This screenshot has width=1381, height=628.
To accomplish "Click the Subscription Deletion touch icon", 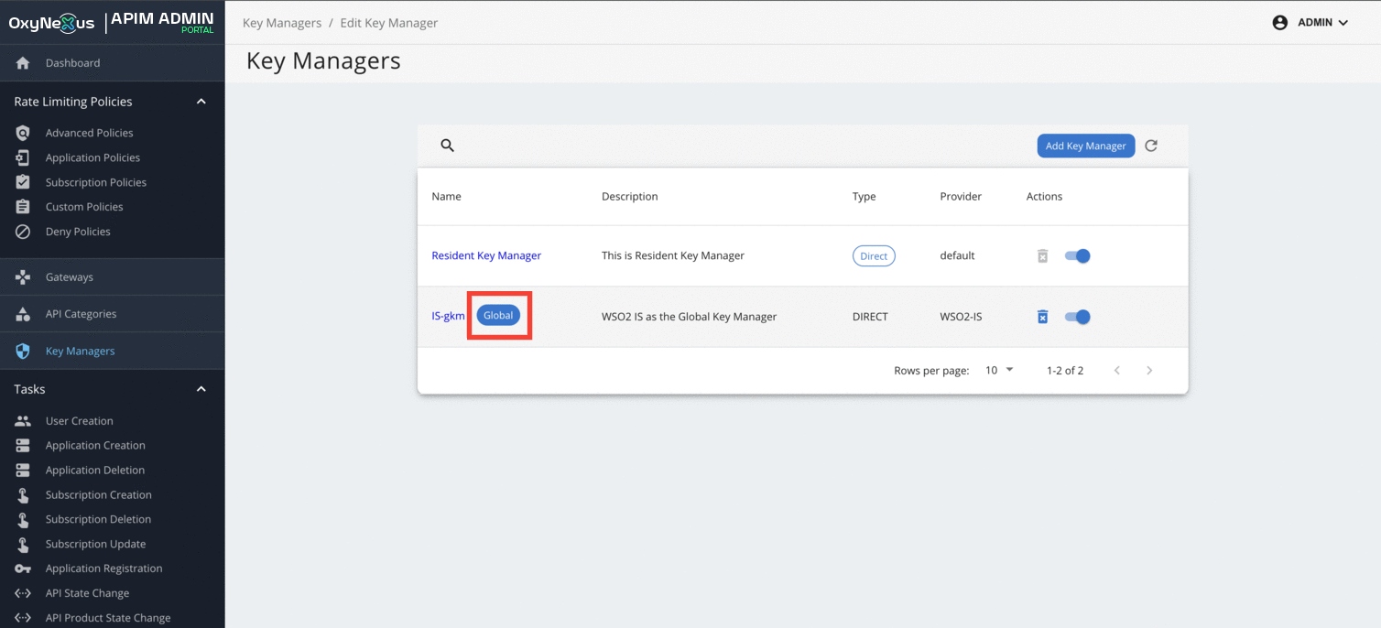I will pos(23,519).
